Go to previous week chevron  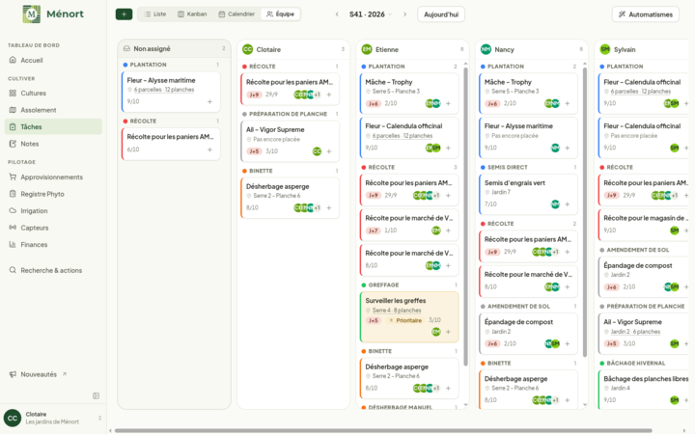(337, 14)
